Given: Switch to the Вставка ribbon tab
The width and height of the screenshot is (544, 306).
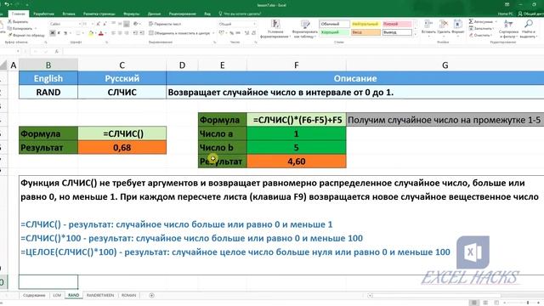Looking at the screenshot, I should tap(69, 14).
